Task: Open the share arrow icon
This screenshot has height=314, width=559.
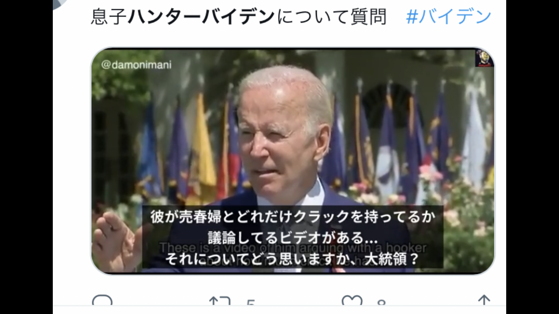Action: [484, 301]
